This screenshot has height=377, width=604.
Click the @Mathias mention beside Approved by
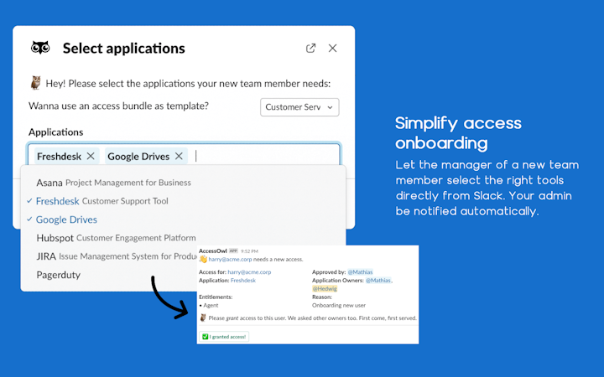pyautogui.click(x=360, y=272)
